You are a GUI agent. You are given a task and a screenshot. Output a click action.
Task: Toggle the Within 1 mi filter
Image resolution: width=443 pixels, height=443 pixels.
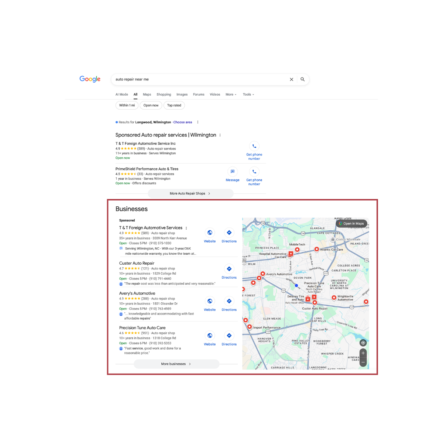pyautogui.click(x=127, y=106)
